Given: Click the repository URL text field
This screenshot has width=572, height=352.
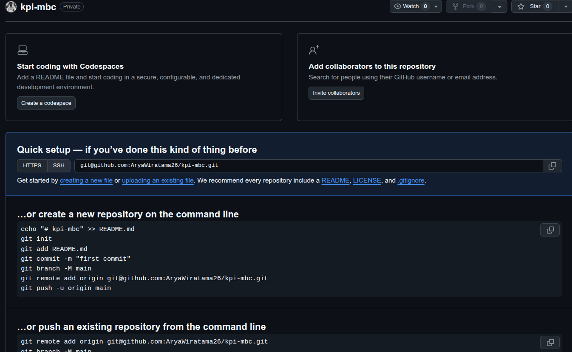Looking at the screenshot, I should click(309, 166).
